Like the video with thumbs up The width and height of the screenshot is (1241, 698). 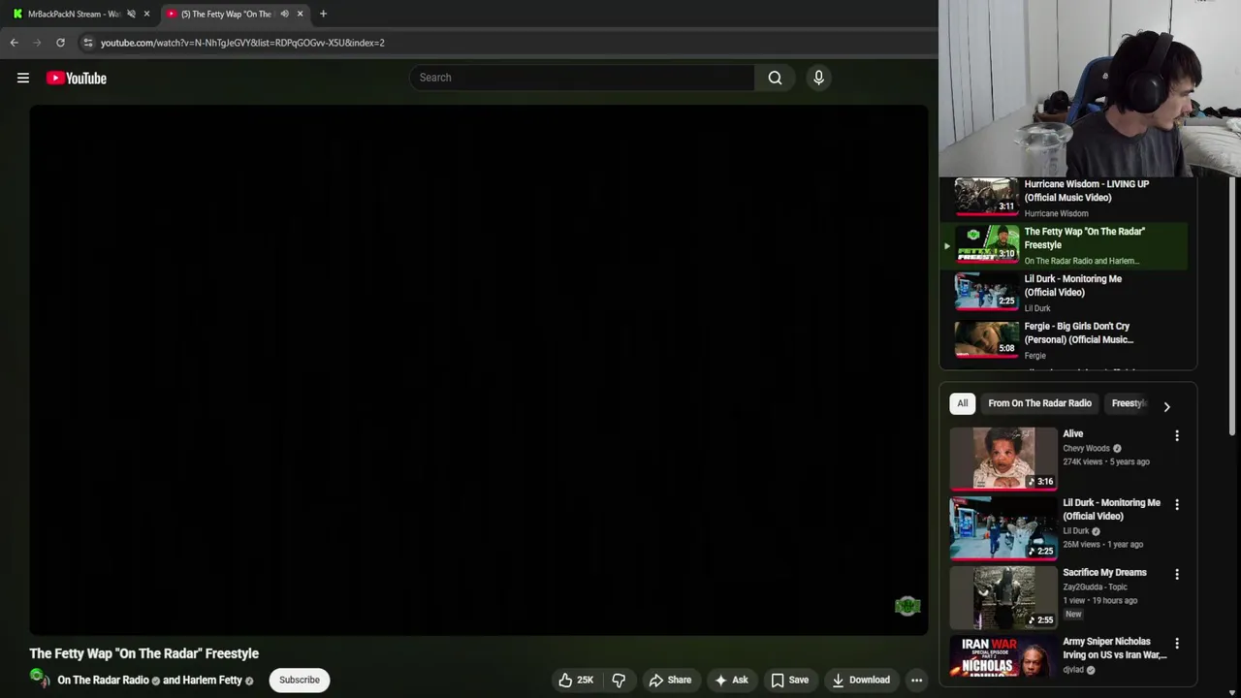pyautogui.click(x=575, y=680)
